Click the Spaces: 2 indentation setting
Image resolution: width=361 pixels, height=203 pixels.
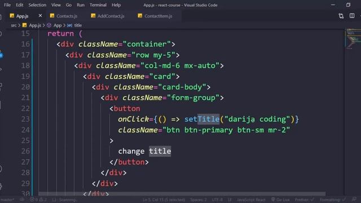199,200
